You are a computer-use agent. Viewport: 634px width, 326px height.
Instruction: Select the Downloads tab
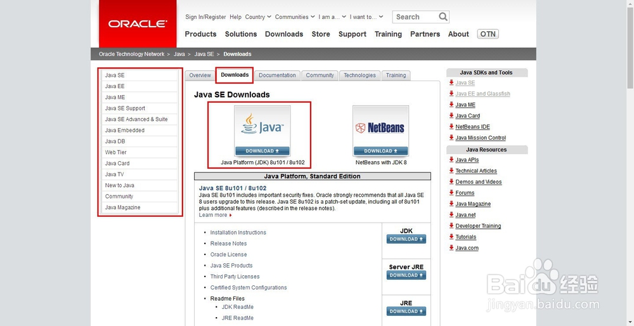(235, 75)
